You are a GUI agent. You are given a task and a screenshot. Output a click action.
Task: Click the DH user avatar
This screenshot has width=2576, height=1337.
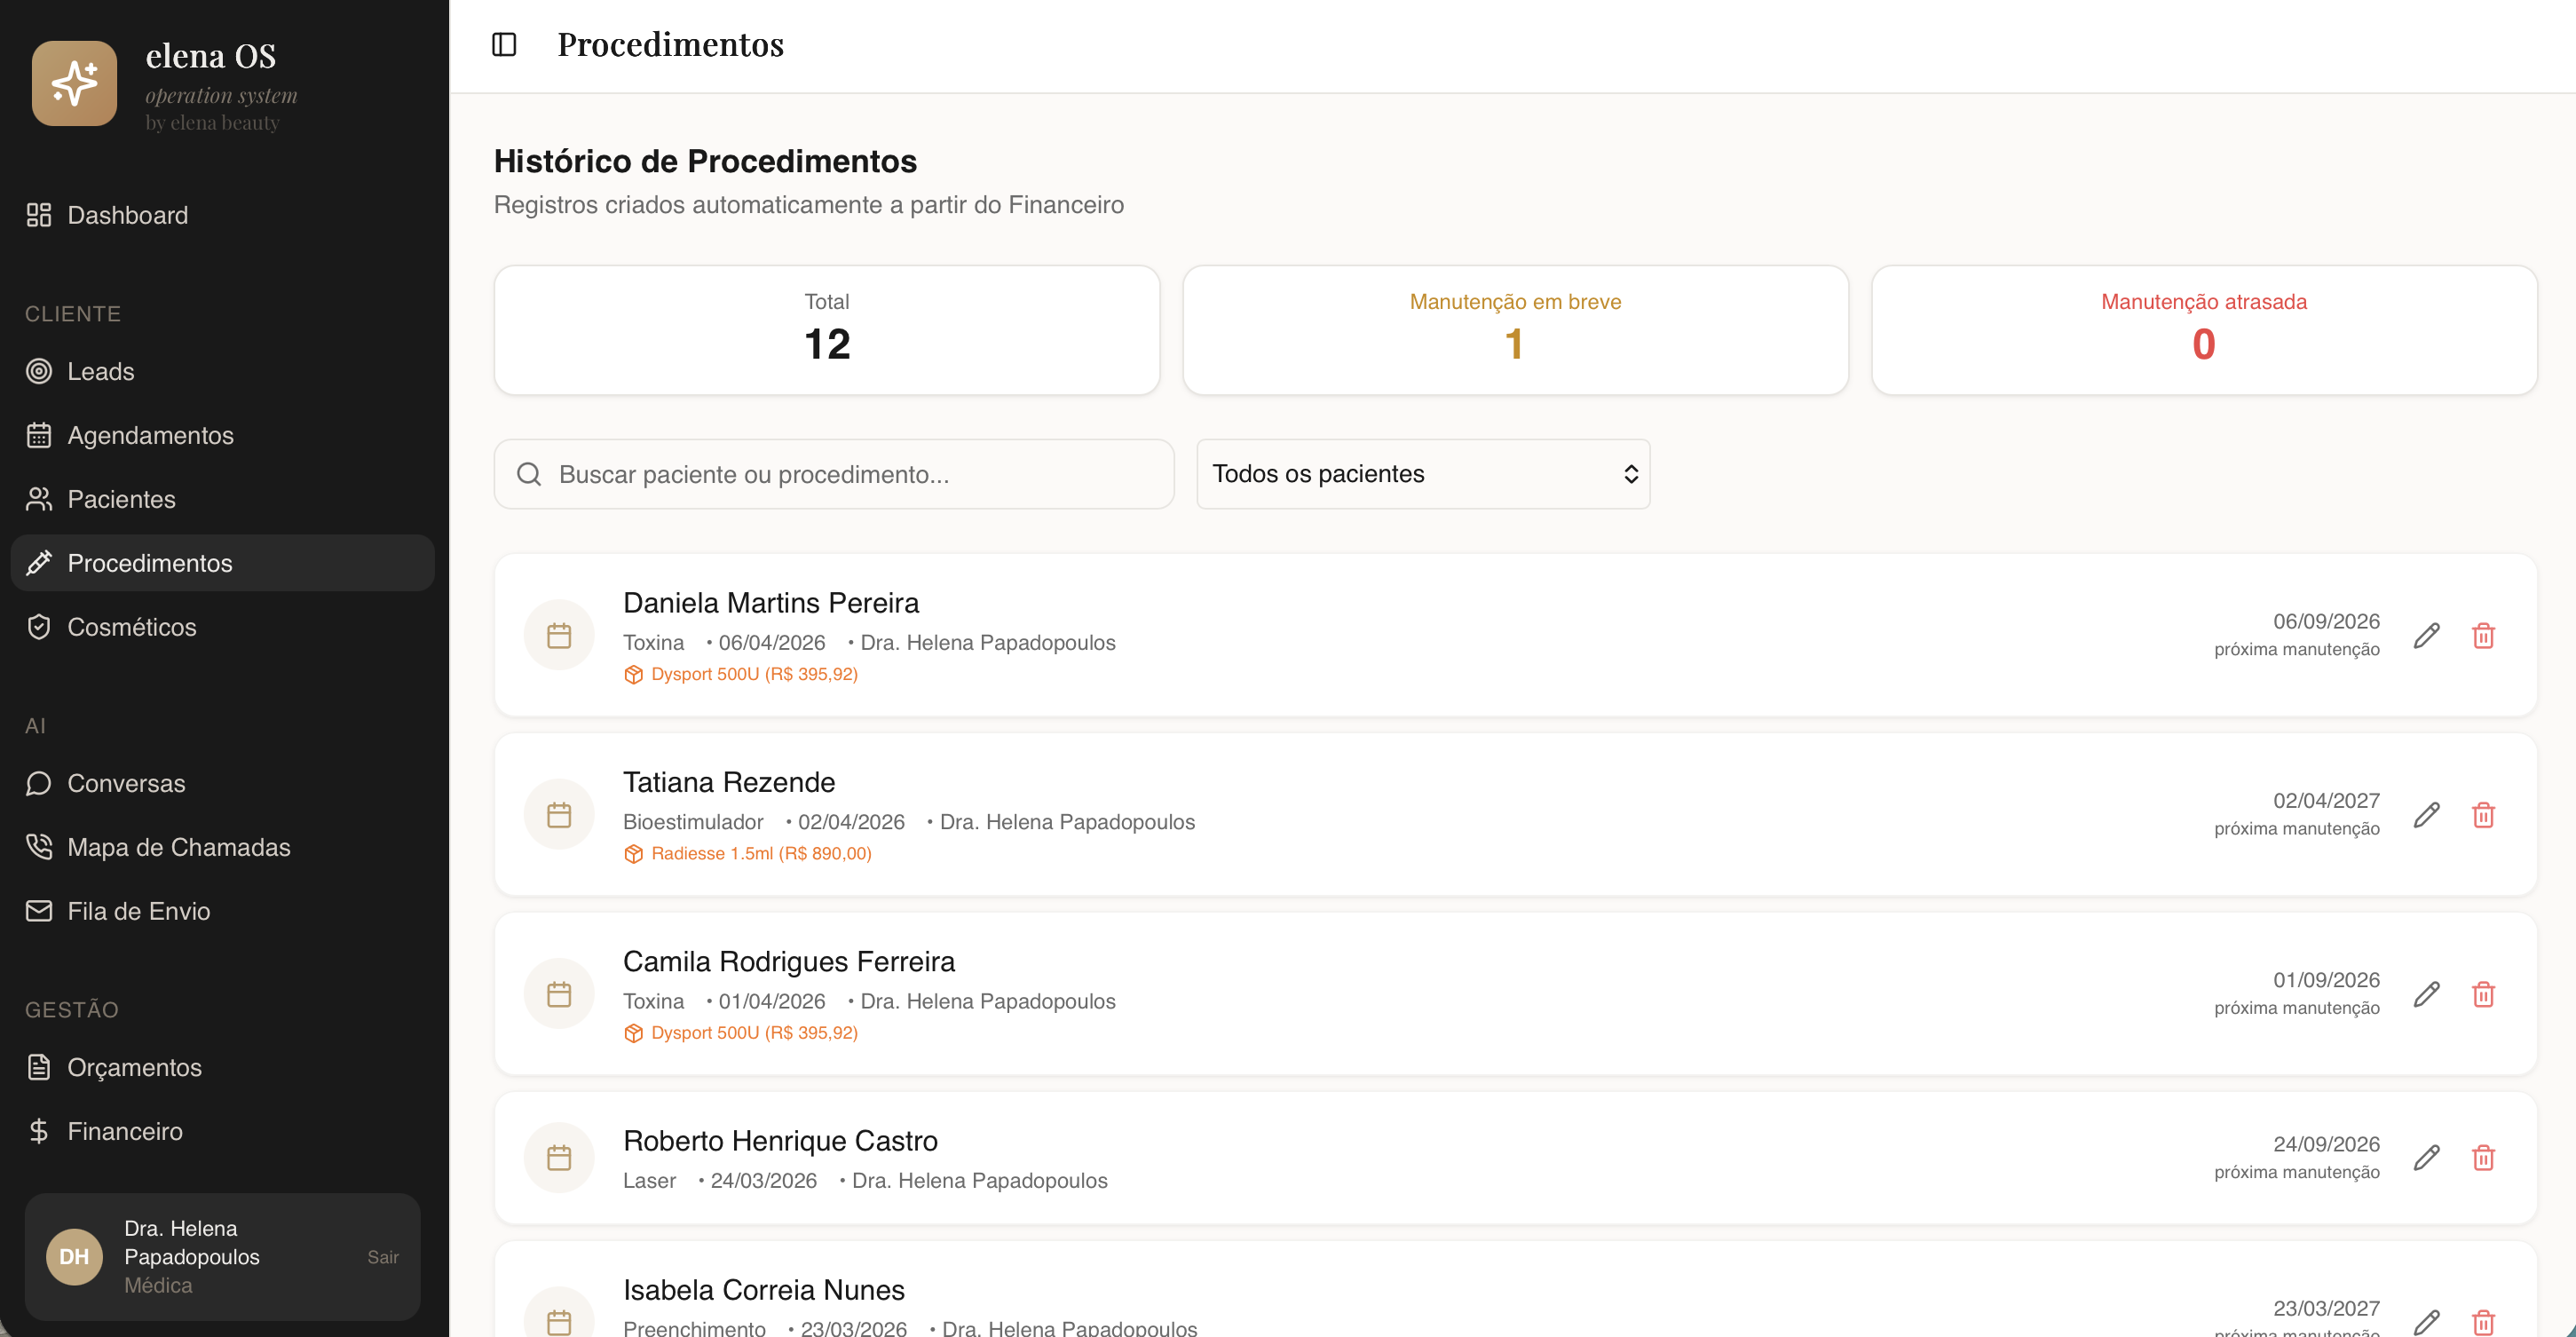click(x=74, y=1257)
